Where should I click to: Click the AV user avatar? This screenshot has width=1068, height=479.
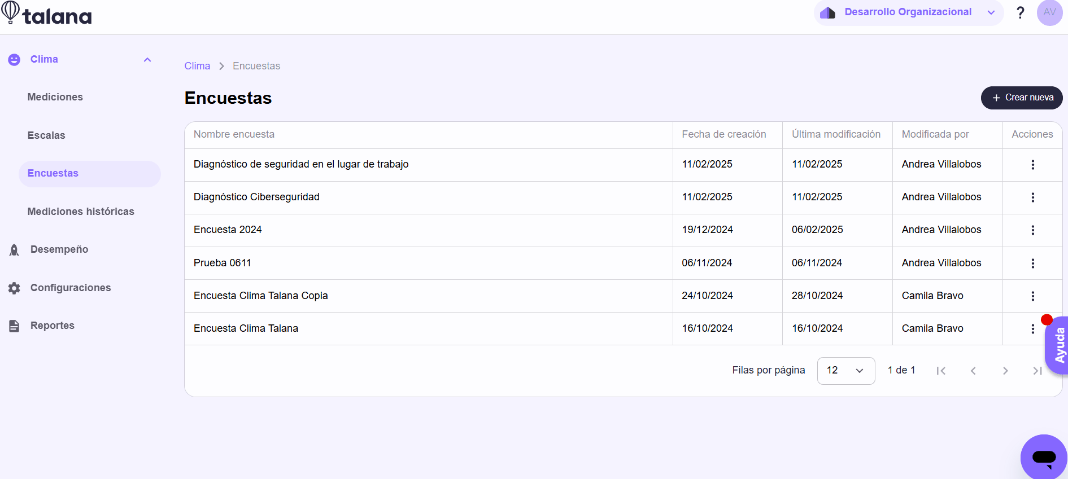pos(1049,12)
